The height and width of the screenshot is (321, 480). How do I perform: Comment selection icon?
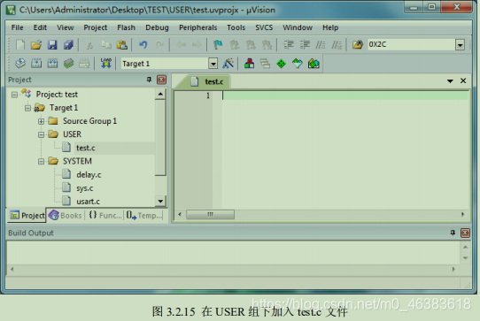click(321, 45)
